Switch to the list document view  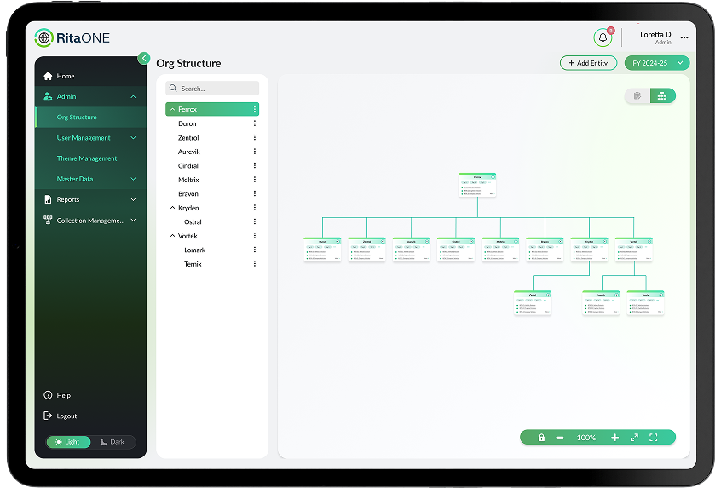pos(637,96)
